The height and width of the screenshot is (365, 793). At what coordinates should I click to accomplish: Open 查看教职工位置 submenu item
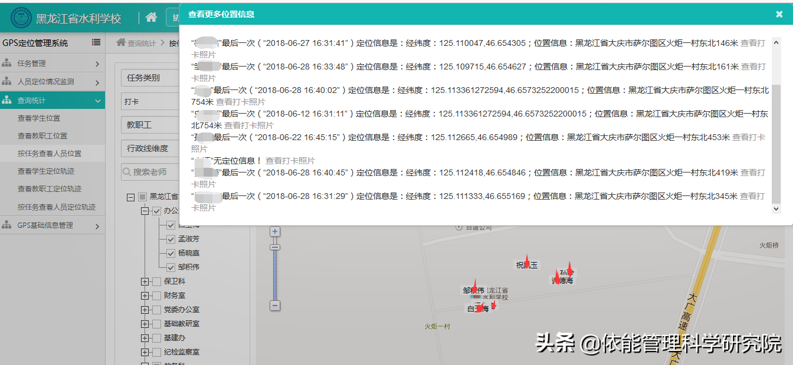[53, 136]
